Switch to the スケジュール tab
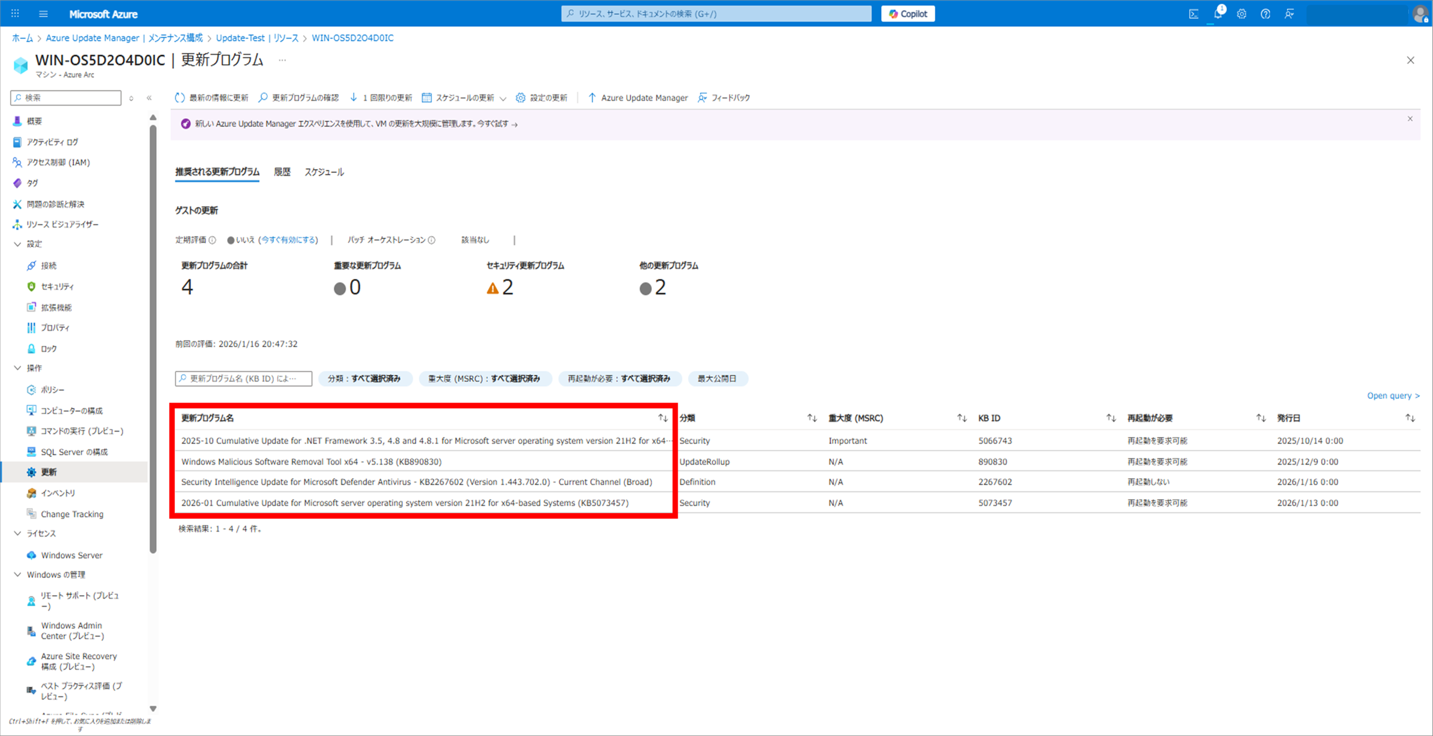 [324, 172]
